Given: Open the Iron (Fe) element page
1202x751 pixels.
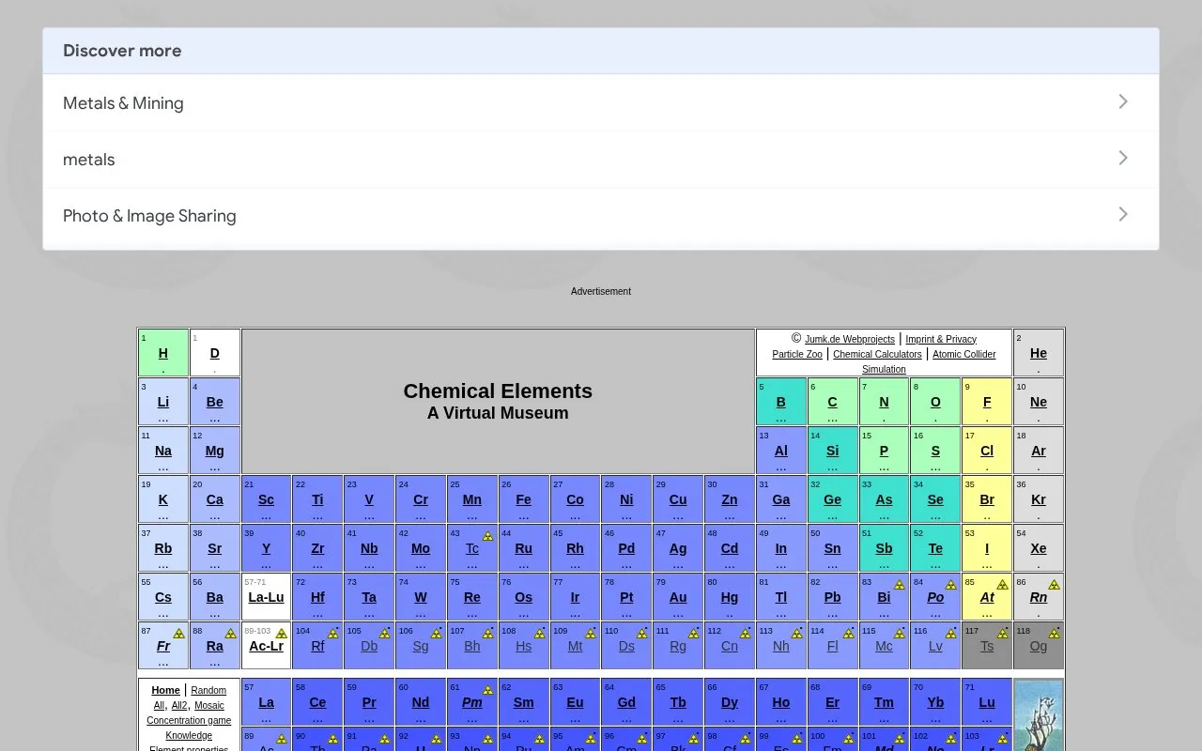Looking at the screenshot, I should (523, 499).
